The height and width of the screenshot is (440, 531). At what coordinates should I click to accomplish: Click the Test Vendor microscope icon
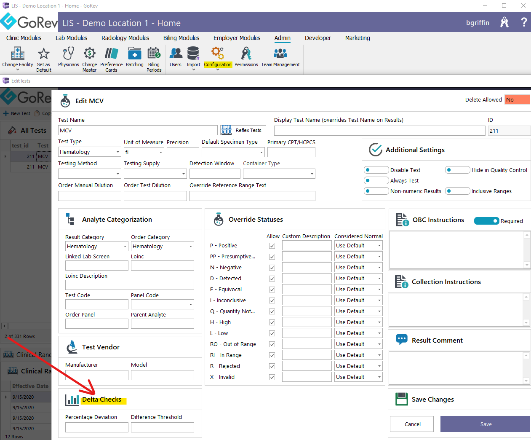point(72,347)
